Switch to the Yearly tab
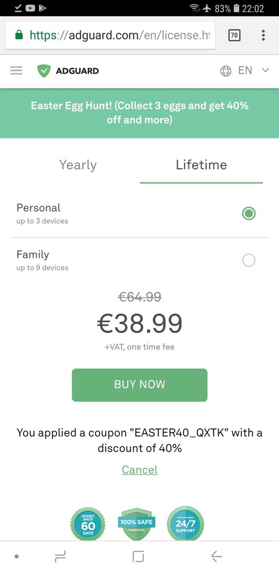 click(78, 165)
